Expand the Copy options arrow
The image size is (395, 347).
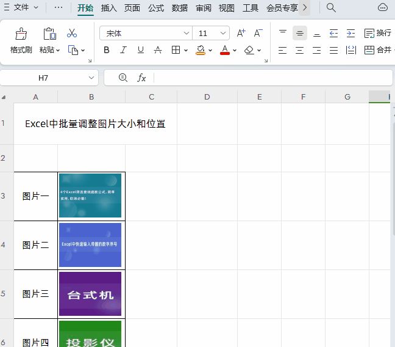(x=83, y=50)
